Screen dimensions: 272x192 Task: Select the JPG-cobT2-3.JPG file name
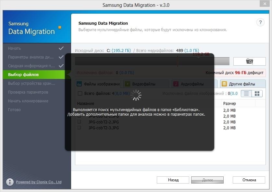104,128
